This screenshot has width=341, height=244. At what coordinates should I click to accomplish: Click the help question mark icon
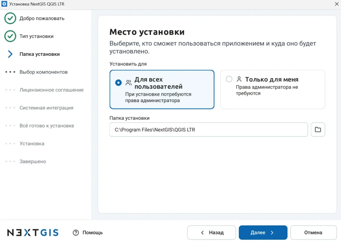coord(76,232)
